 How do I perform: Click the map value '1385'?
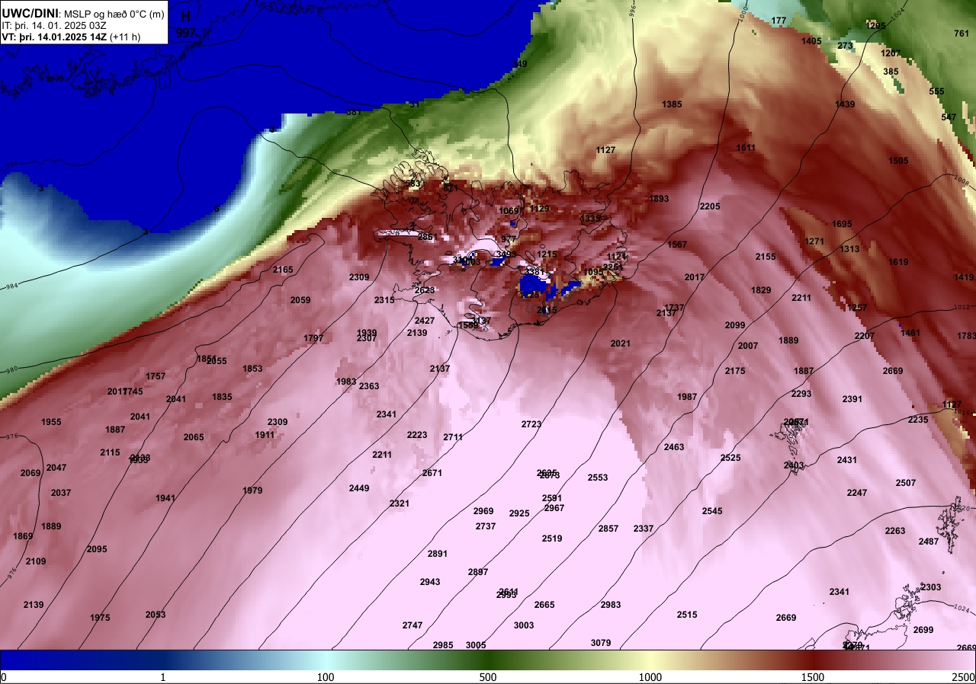pyautogui.click(x=672, y=104)
